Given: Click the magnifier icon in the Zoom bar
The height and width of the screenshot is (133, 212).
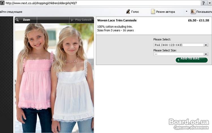Looking at the screenshot, I should pos(18,20).
